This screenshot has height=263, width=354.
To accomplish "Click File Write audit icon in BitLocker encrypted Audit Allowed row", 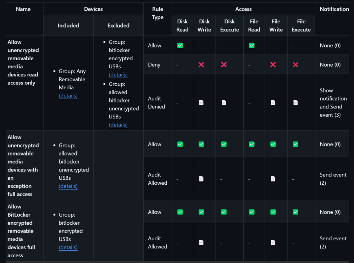I will 273,242.
